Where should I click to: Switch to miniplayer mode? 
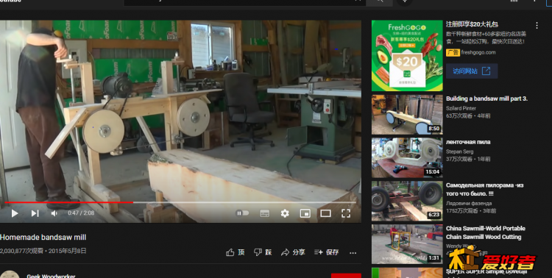[x=305, y=213]
